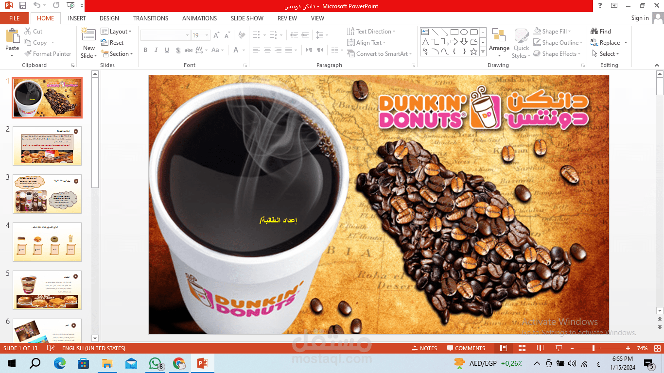Toggle Justify paragraph alignment
The image size is (664, 373).
pos(289,50)
